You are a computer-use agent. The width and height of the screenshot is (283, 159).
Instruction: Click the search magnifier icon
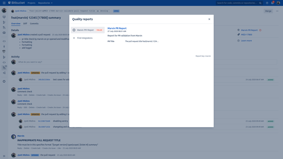tap(260, 3)
